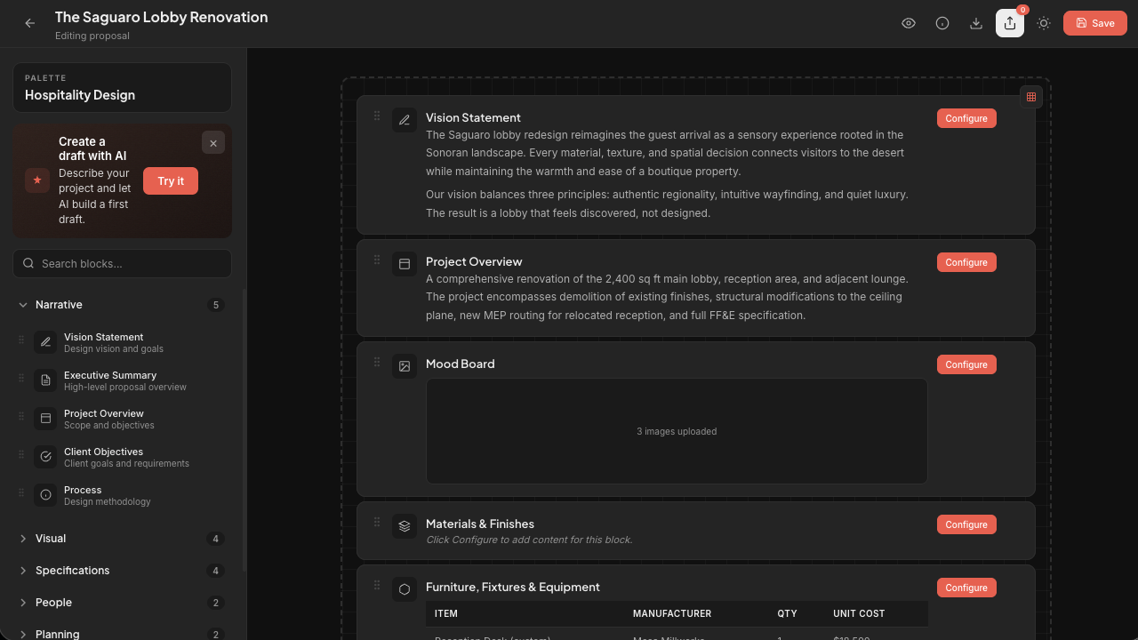
Task: Click the Materials & Finishes layers icon
Action: [405, 526]
